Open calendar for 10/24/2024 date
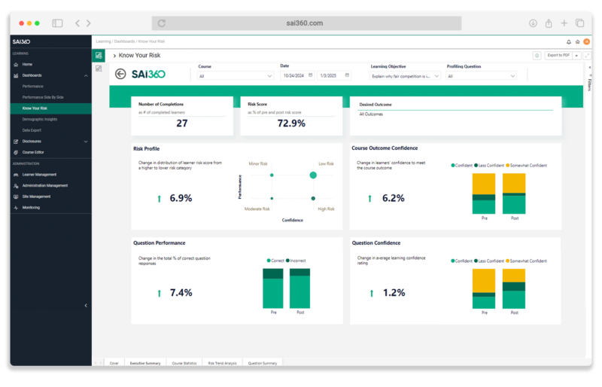 click(x=311, y=75)
